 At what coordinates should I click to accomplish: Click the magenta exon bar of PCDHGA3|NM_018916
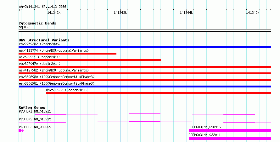click(x=230, y=131)
